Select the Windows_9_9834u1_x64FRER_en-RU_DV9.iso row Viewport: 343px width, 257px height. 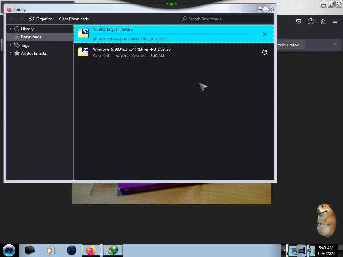(174, 52)
